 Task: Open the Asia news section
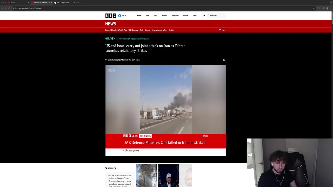pos(125,30)
